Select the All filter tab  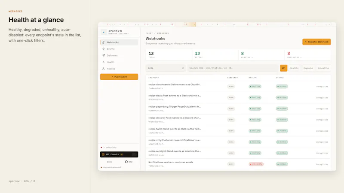284,68
